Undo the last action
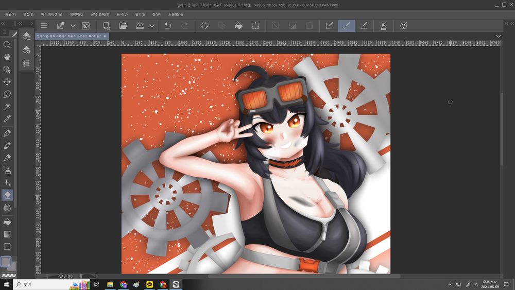The height and width of the screenshot is (290, 515). (167, 26)
